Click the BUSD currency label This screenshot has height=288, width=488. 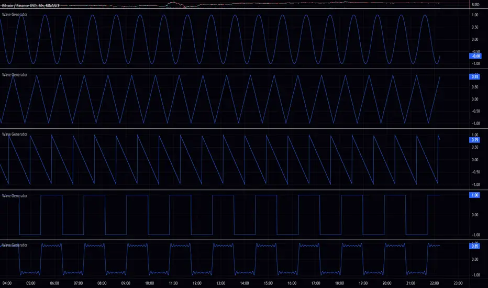[475, 4]
